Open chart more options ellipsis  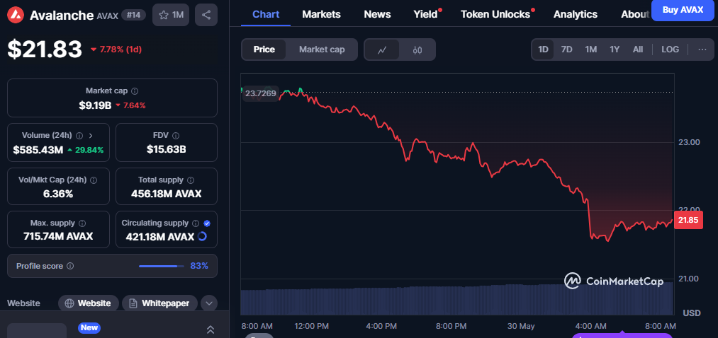point(702,49)
